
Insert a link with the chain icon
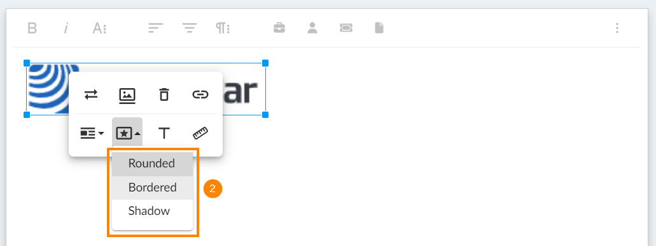pyautogui.click(x=200, y=94)
